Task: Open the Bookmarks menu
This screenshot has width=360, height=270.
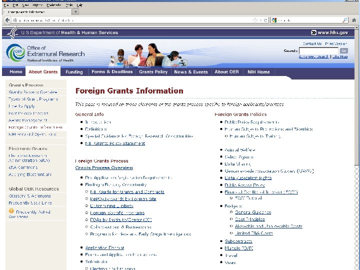Action: (x=53, y=5)
